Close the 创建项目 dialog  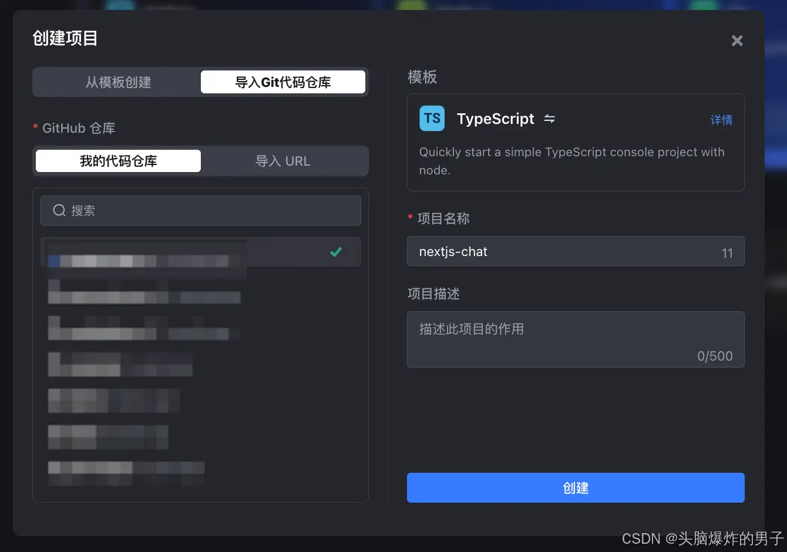tap(737, 40)
